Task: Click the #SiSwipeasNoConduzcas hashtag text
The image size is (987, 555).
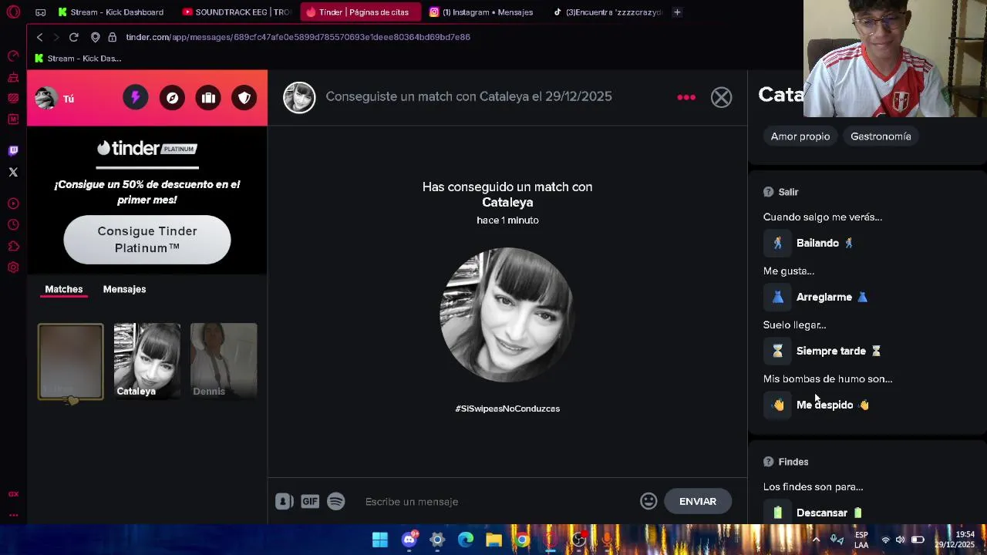Action: click(x=507, y=409)
